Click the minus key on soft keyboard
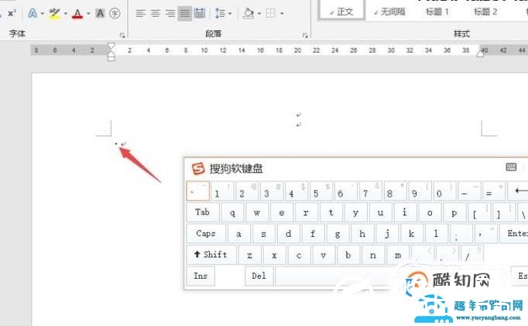 (469, 191)
